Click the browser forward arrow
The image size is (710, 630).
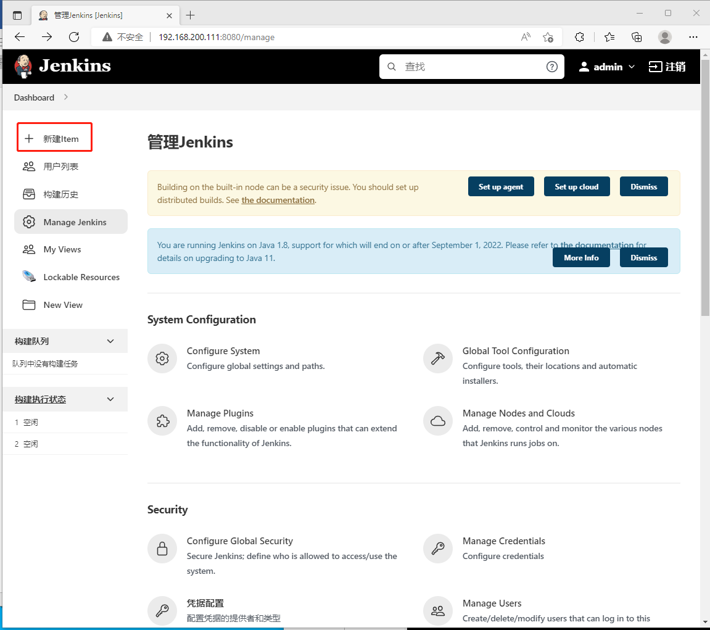[x=47, y=36]
